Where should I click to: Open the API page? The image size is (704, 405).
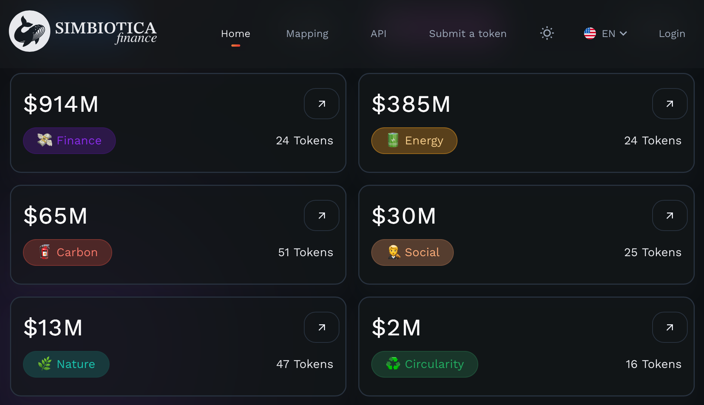tap(378, 34)
